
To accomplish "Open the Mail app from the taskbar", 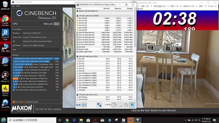I will (x=103, y=120).
